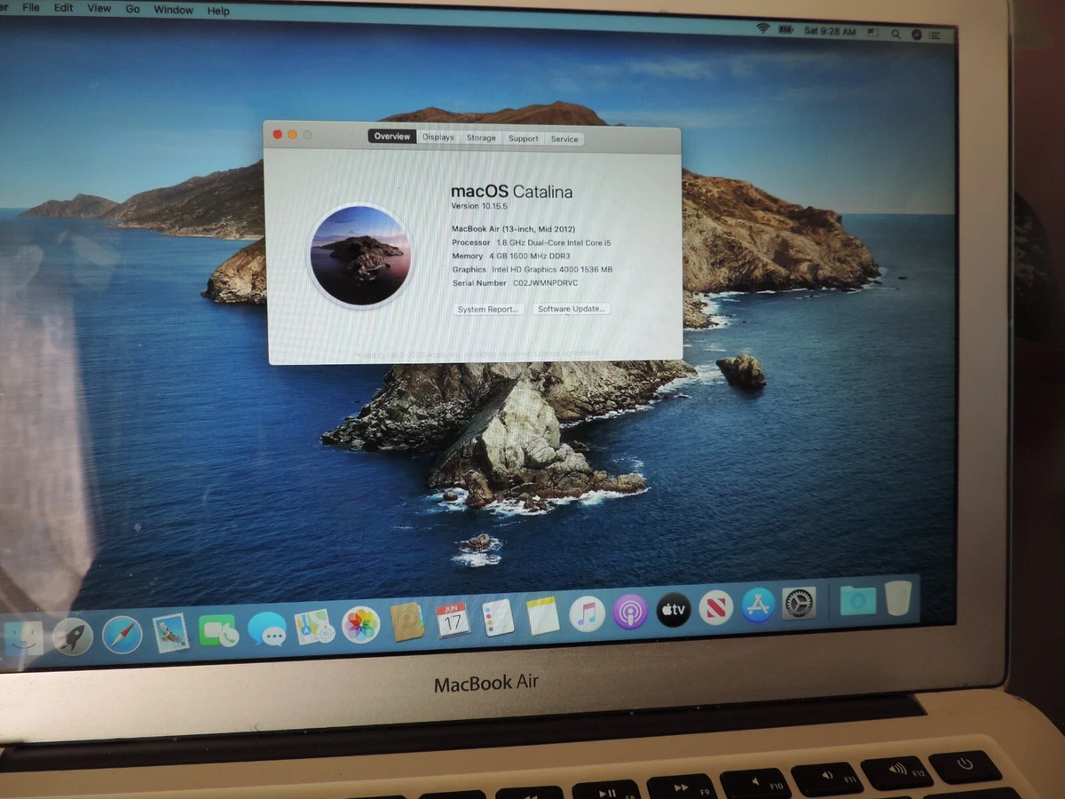Select the Overview tab
The height and width of the screenshot is (799, 1065).
(x=392, y=137)
